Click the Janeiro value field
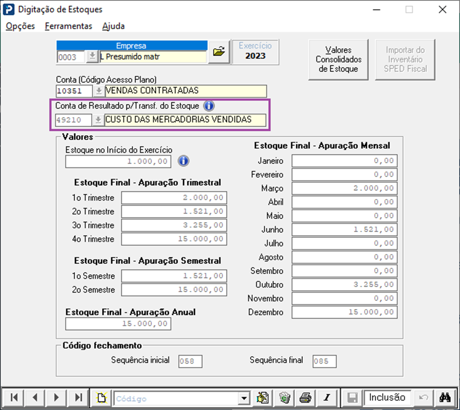The height and width of the screenshot is (410, 460). (x=345, y=160)
